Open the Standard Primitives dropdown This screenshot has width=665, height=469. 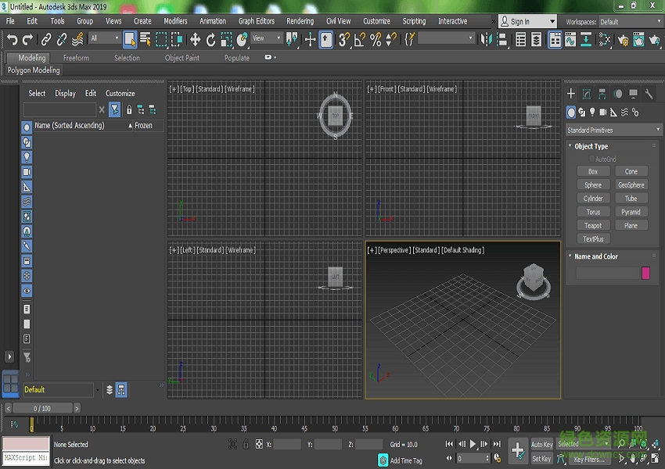click(x=614, y=130)
